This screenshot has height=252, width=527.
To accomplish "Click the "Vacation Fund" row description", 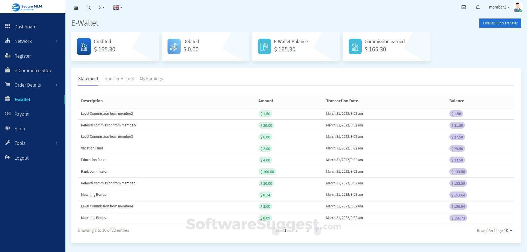I will [92, 148].
